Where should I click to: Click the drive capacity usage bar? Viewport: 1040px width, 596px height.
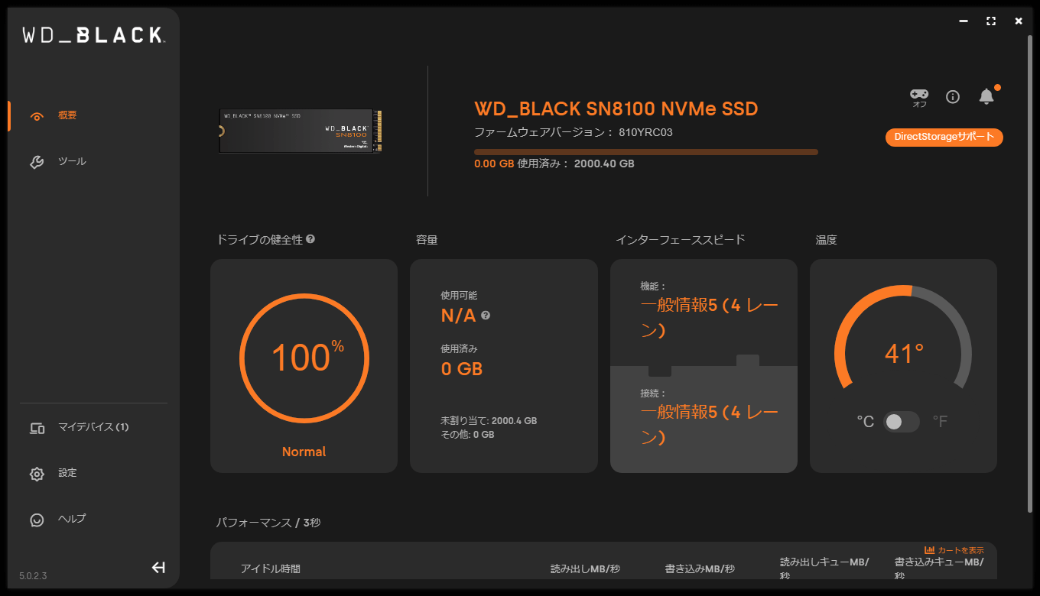[x=645, y=152]
